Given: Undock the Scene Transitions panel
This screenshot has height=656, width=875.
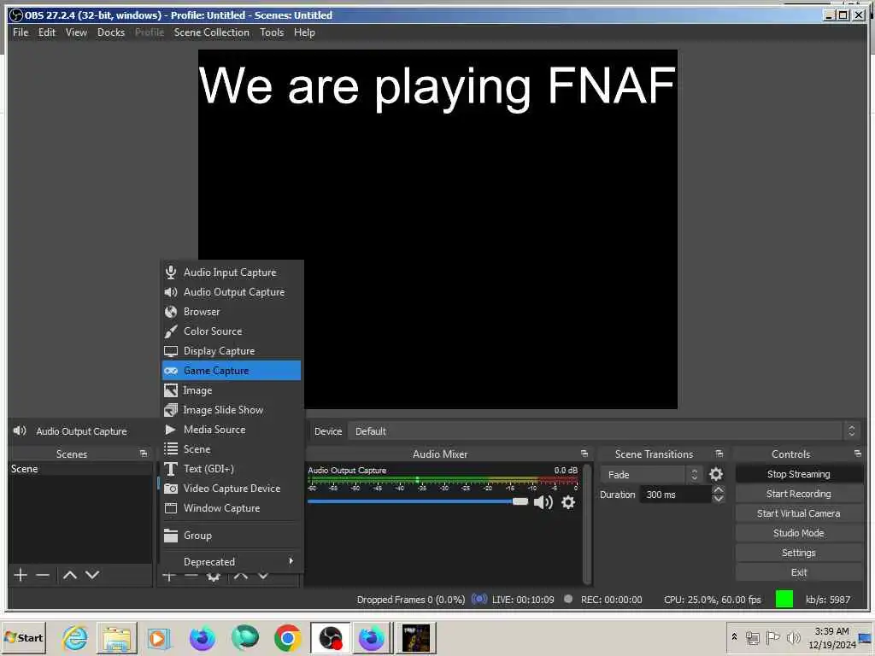Looking at the screenshot, I should point(719,454).
